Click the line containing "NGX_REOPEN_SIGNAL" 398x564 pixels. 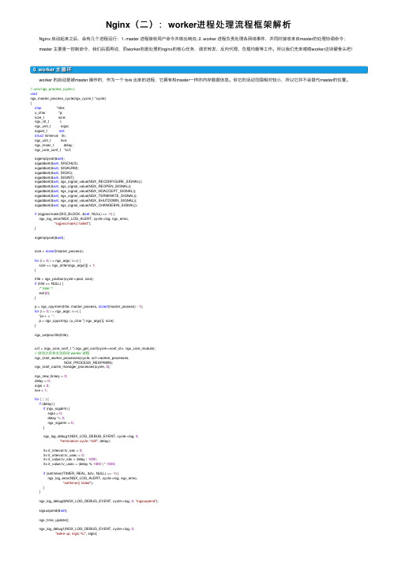click(x=83, y=187)
